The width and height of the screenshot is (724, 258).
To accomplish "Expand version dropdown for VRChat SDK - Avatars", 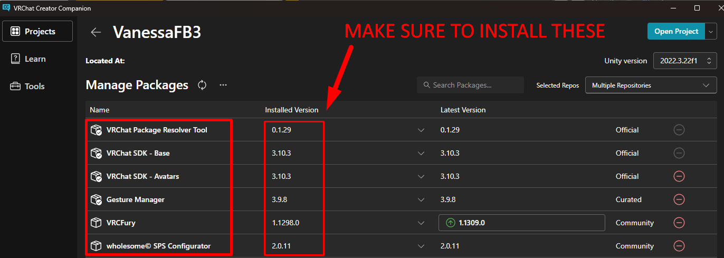I will [421, 177].
